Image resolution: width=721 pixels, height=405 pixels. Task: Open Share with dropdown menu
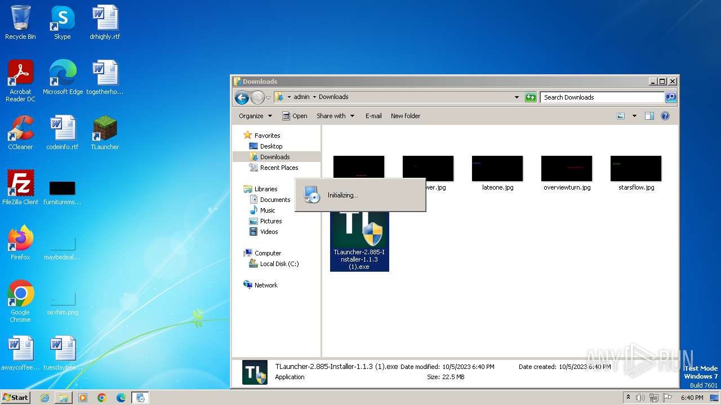(x=336, y=116)
